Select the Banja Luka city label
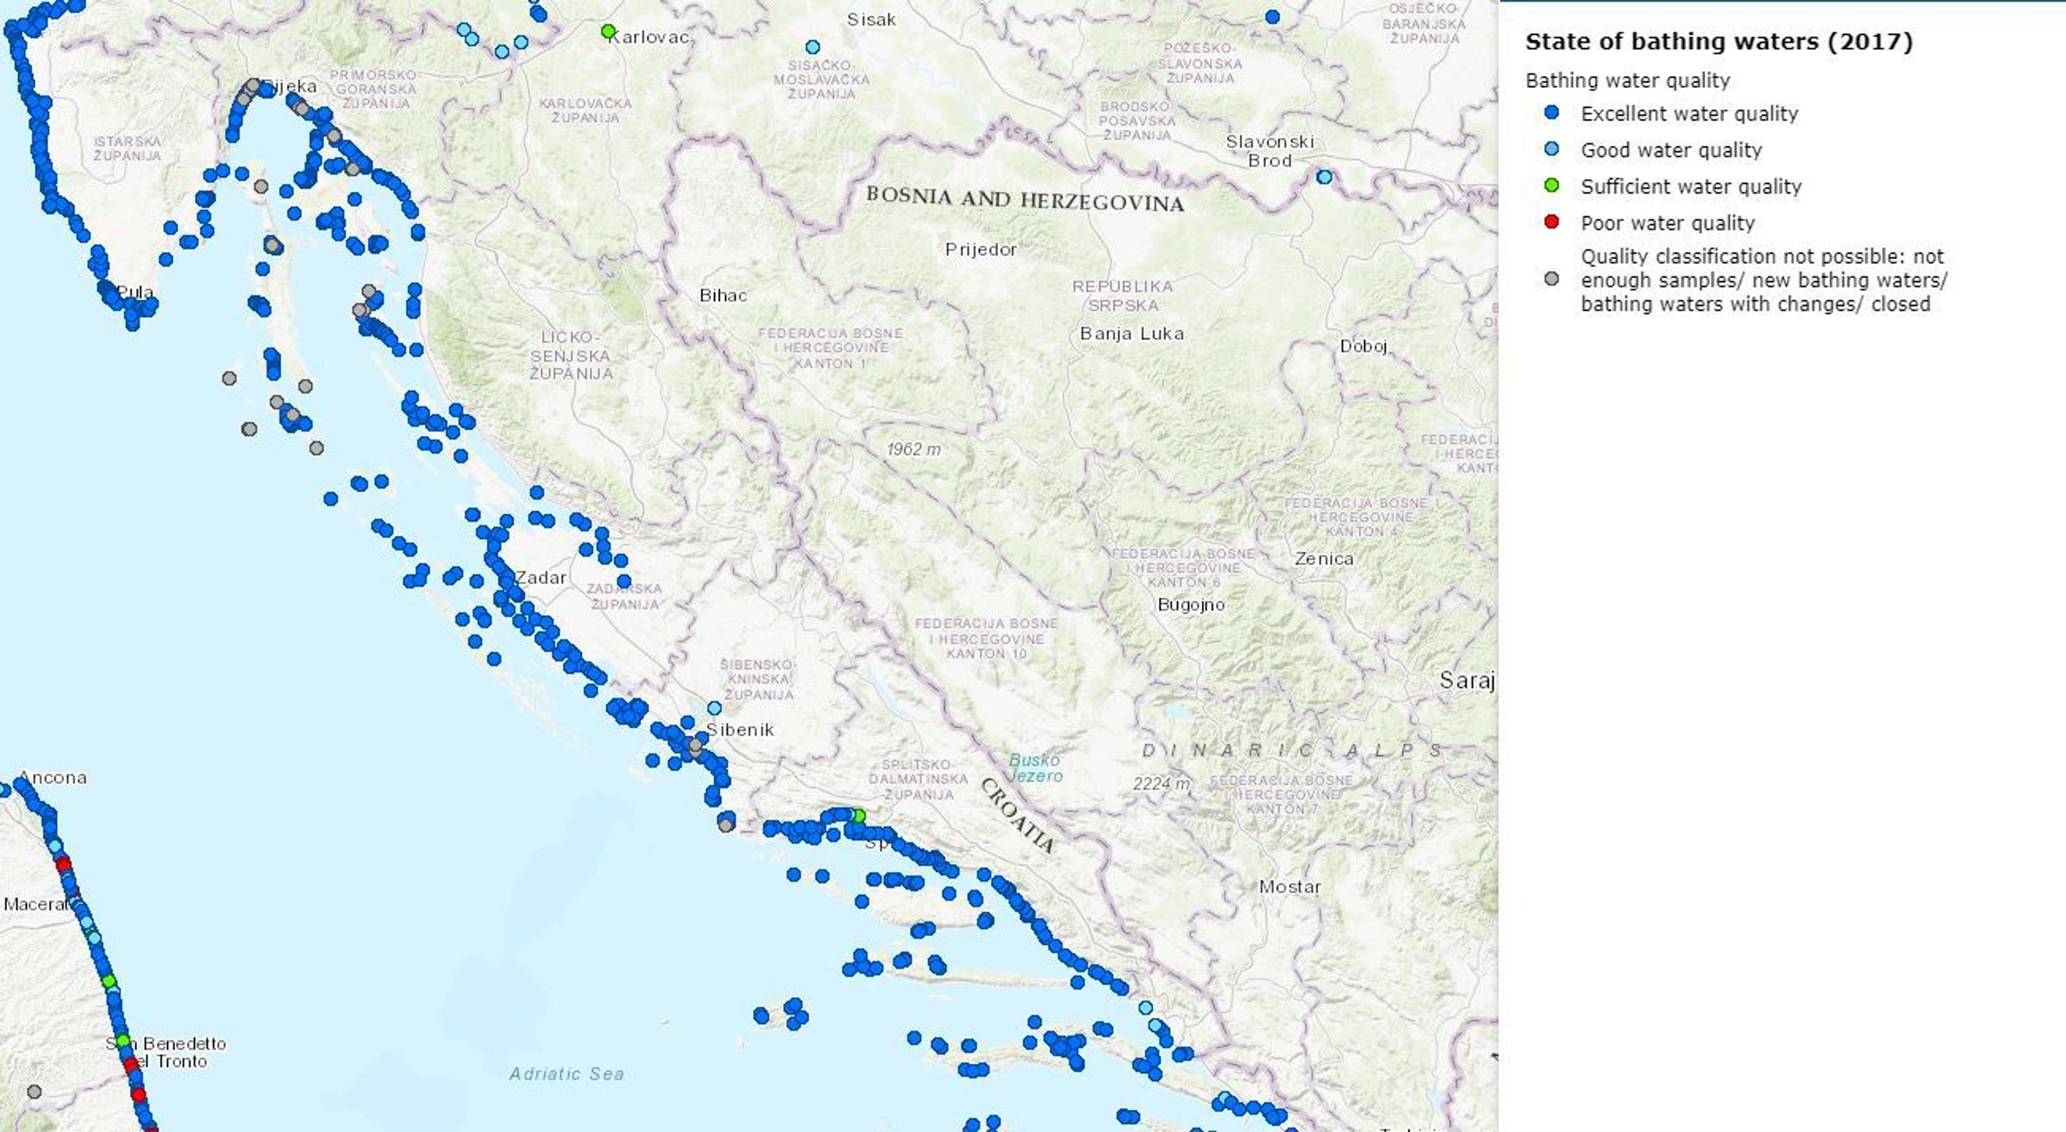 (x=1131, y=333)
